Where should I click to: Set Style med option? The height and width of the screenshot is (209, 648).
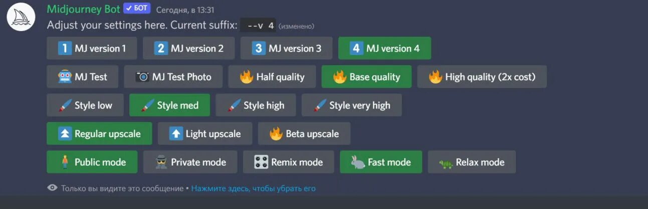pos(169,105)
